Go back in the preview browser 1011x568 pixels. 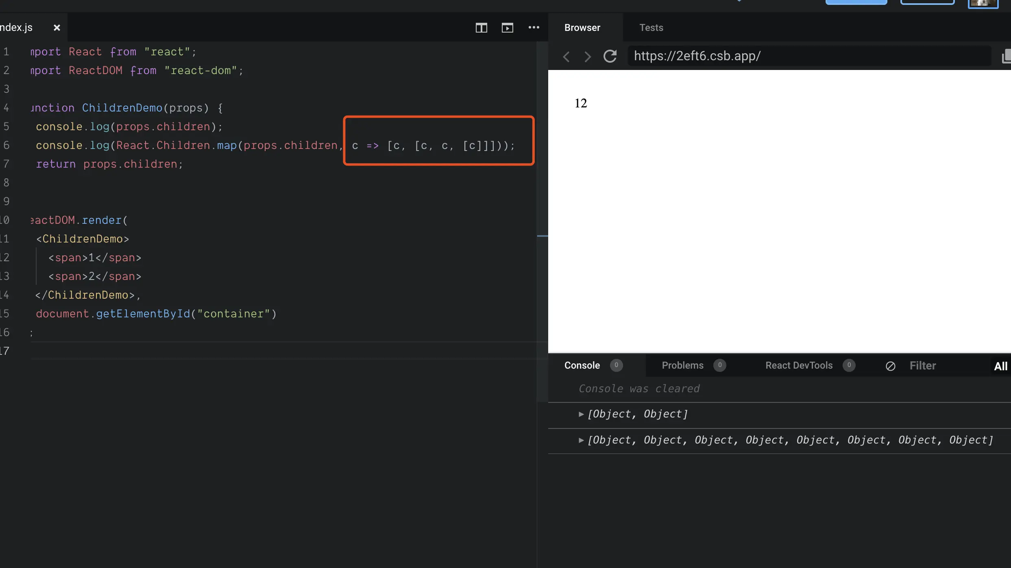point(567,56)
